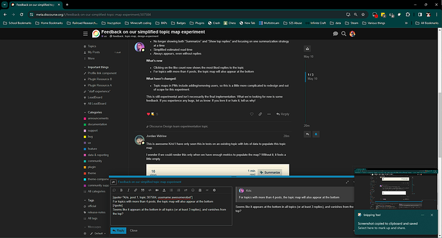The width and height of the screenshot is (442, 238).
Task: Open the Extensions puzzle icon in Chrome
Action: coord(407,15)
